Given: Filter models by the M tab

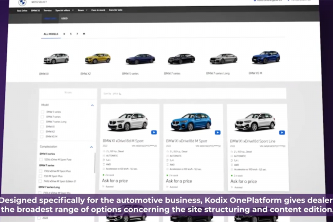Looking at the screenshot, I should 84,34.
